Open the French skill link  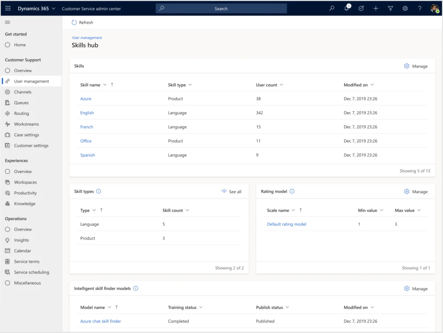pos(87,127)
